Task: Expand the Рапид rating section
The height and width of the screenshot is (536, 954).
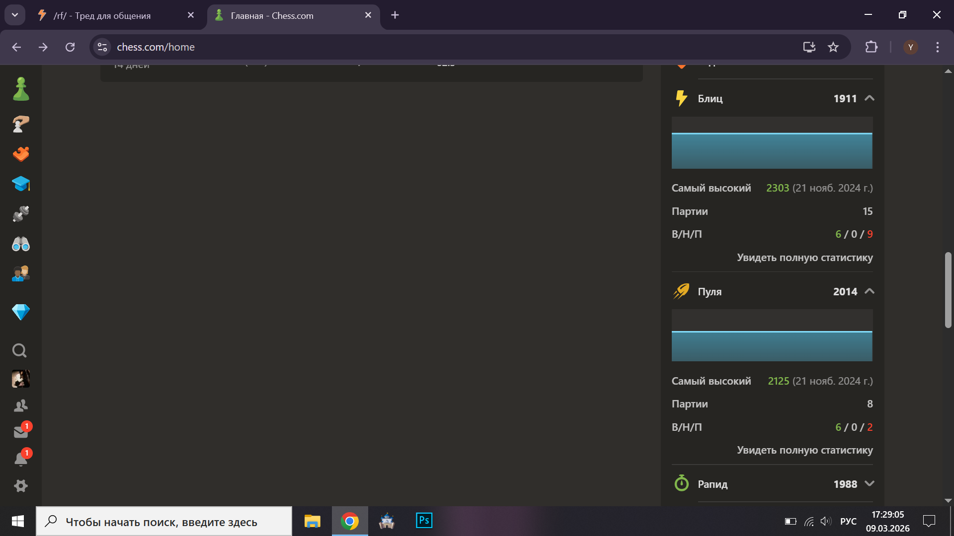Action: click(x=869, y=484)
